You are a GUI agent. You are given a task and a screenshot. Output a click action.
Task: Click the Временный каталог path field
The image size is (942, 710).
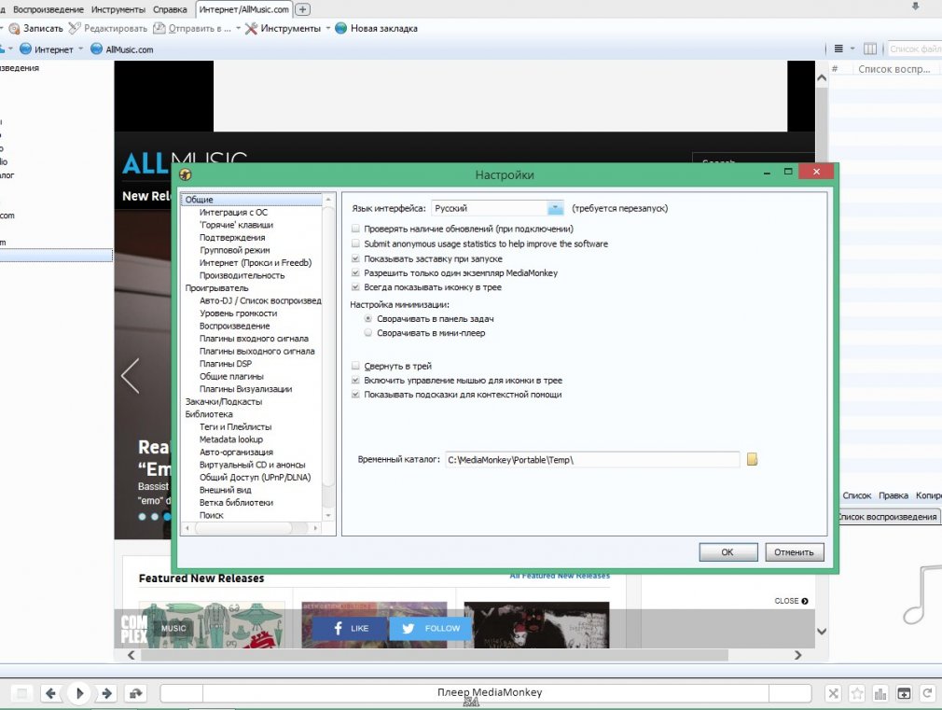tap(592, 460)
